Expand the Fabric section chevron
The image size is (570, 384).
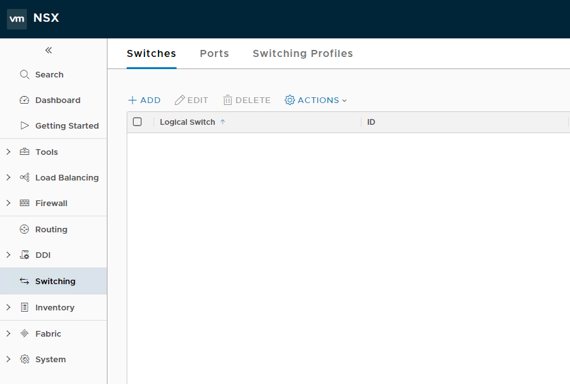pyautogui.click(x=8, y=333)
